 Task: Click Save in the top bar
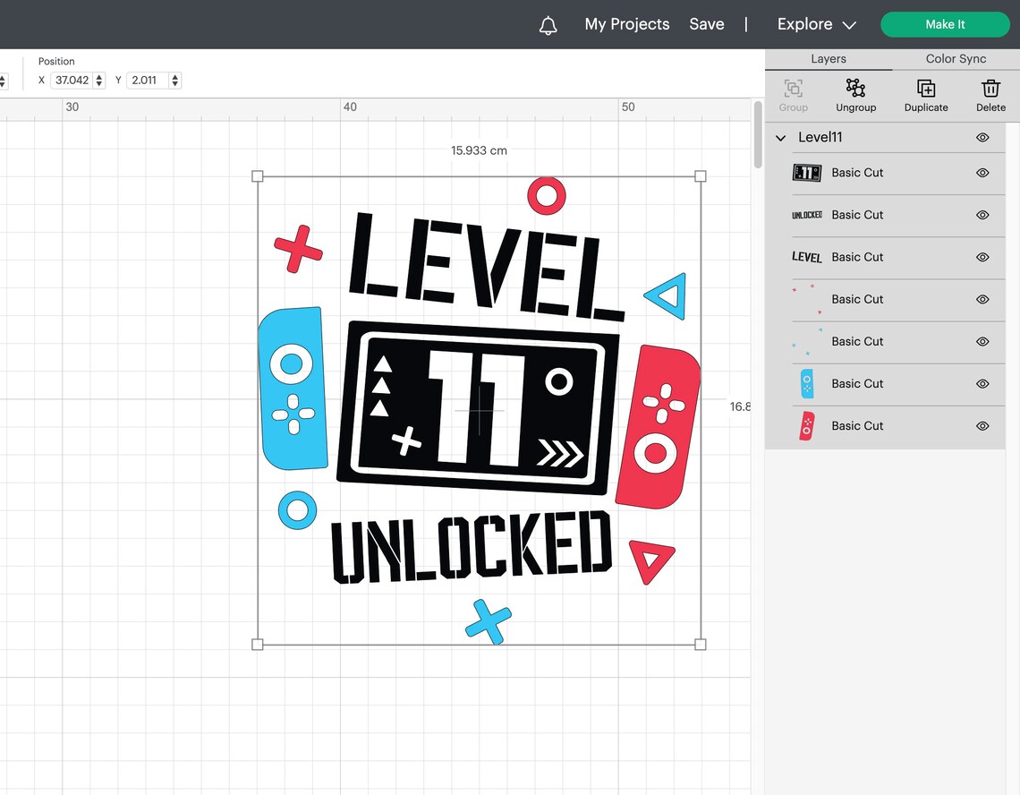pos(706,24)
